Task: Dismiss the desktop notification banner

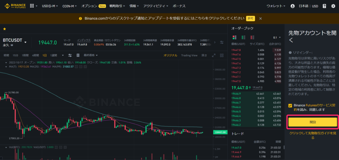Action: 261,19
